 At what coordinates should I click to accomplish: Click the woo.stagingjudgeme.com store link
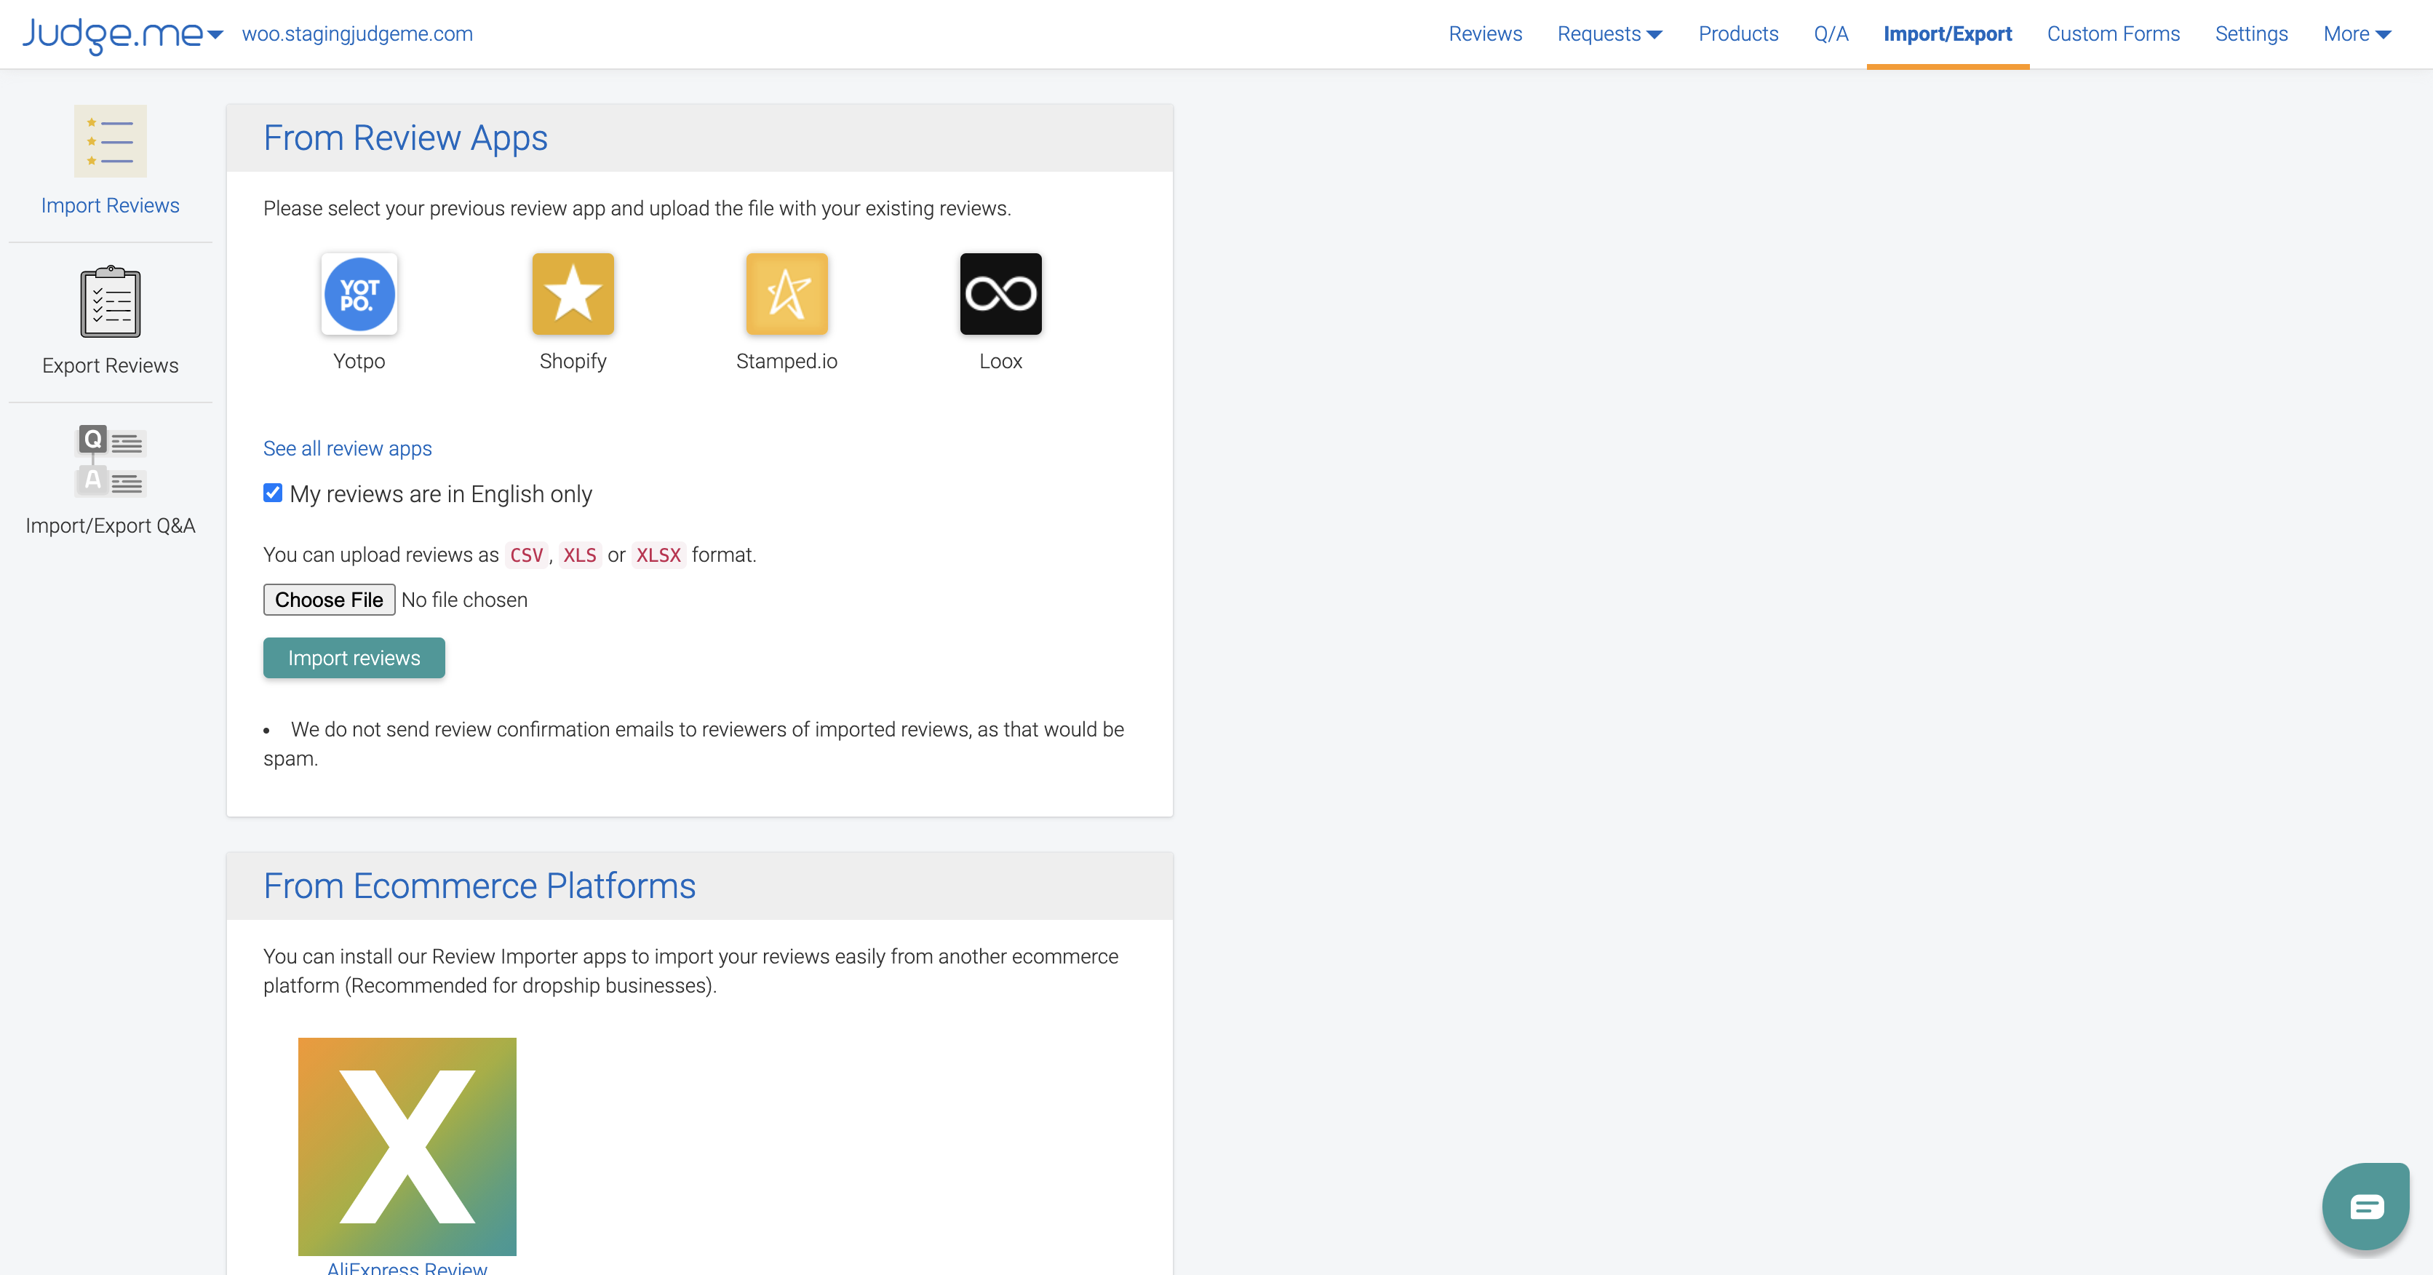click(x=357, y=34)
